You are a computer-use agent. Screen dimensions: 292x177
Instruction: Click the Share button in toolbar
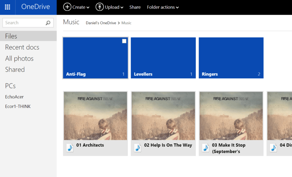point(135,7)
